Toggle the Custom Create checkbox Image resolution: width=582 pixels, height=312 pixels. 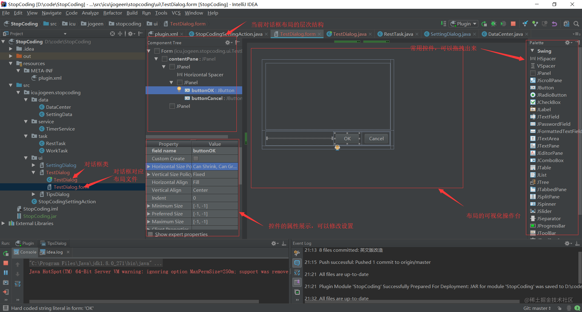(196, 158)
